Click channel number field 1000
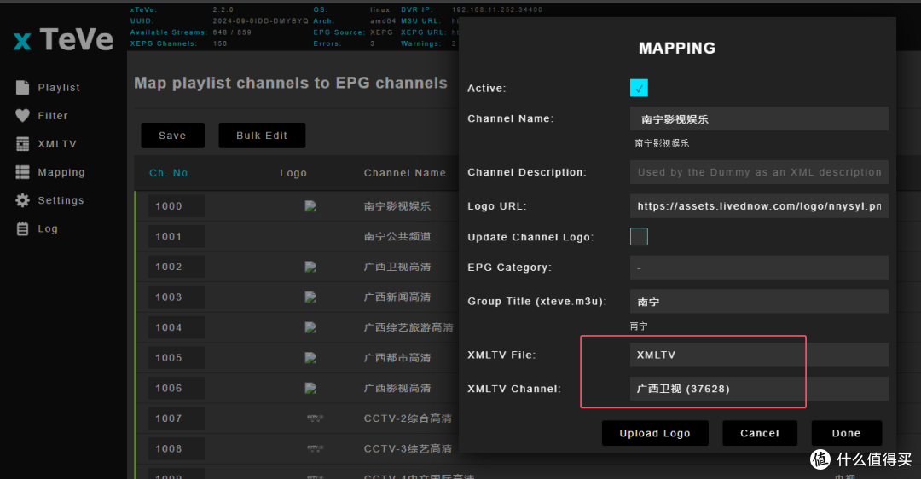This screenshot has height=479, width=921. click(x=177, y=206)
